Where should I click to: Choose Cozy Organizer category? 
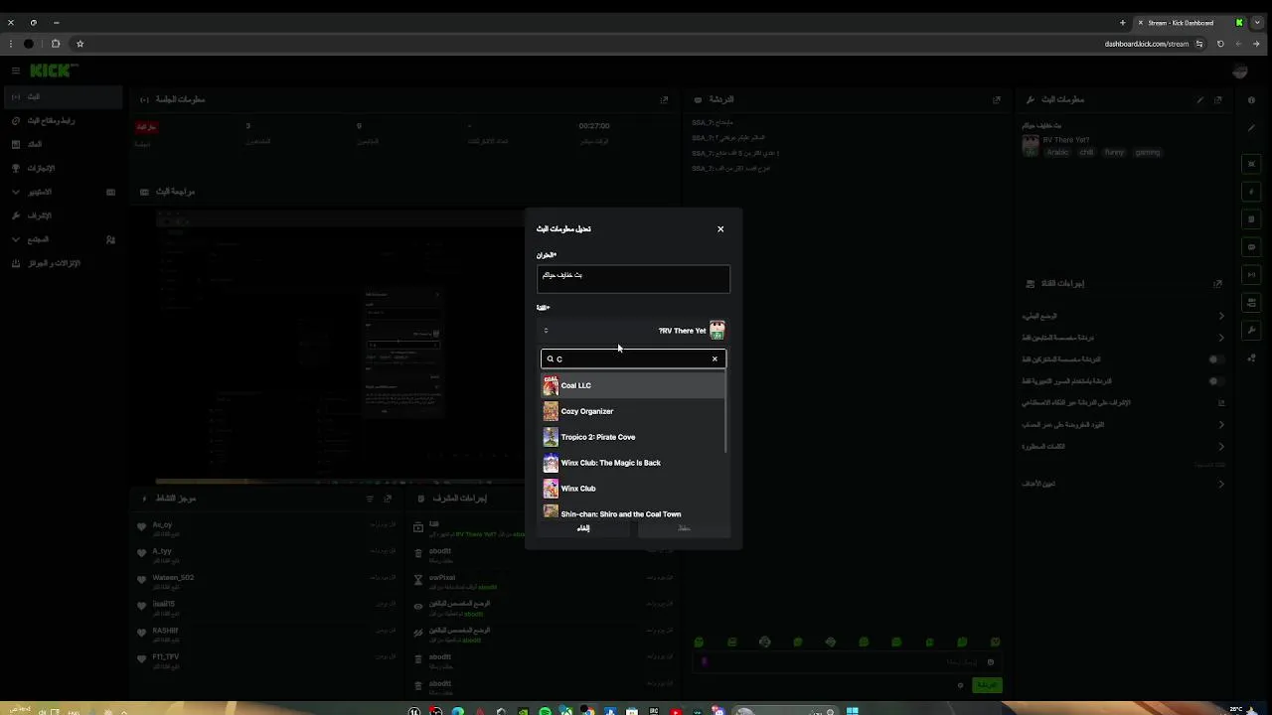pyautogui.click(x=633, y=411)
